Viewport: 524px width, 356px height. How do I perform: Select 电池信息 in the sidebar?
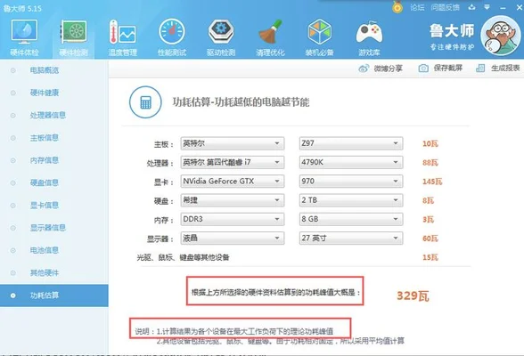pos(45,250)
